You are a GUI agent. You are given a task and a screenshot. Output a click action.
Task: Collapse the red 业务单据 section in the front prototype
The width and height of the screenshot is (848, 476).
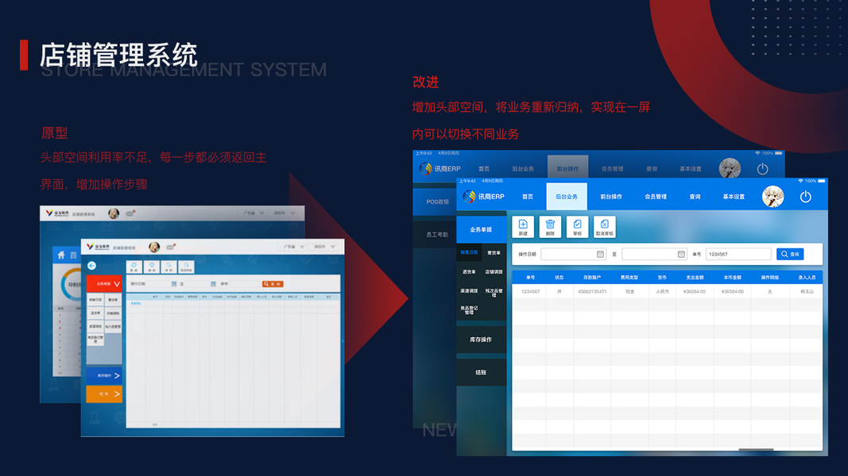(x=104, y=283)
